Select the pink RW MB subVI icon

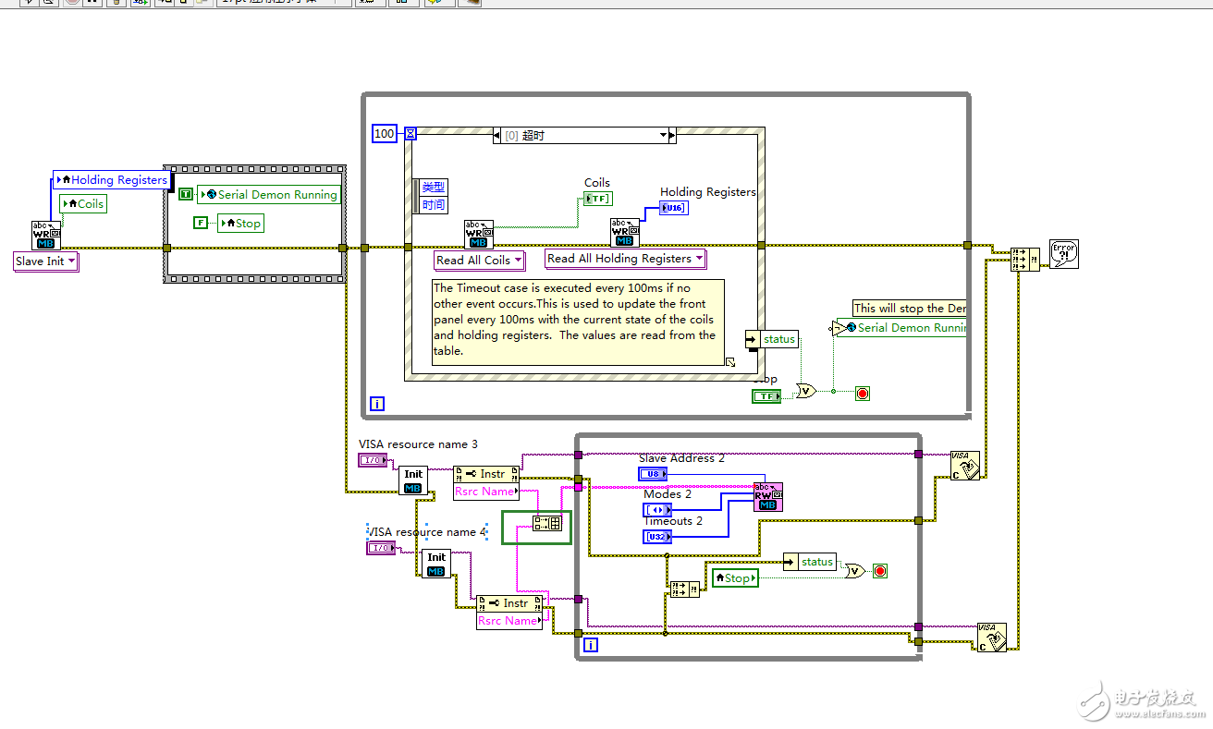(x=767, y=496)
